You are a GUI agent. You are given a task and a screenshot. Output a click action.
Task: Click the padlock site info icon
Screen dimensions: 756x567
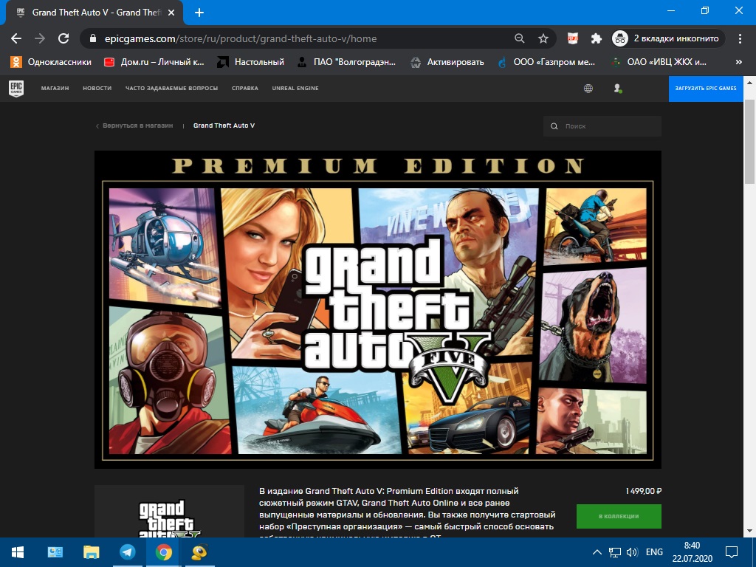[94, 38]
